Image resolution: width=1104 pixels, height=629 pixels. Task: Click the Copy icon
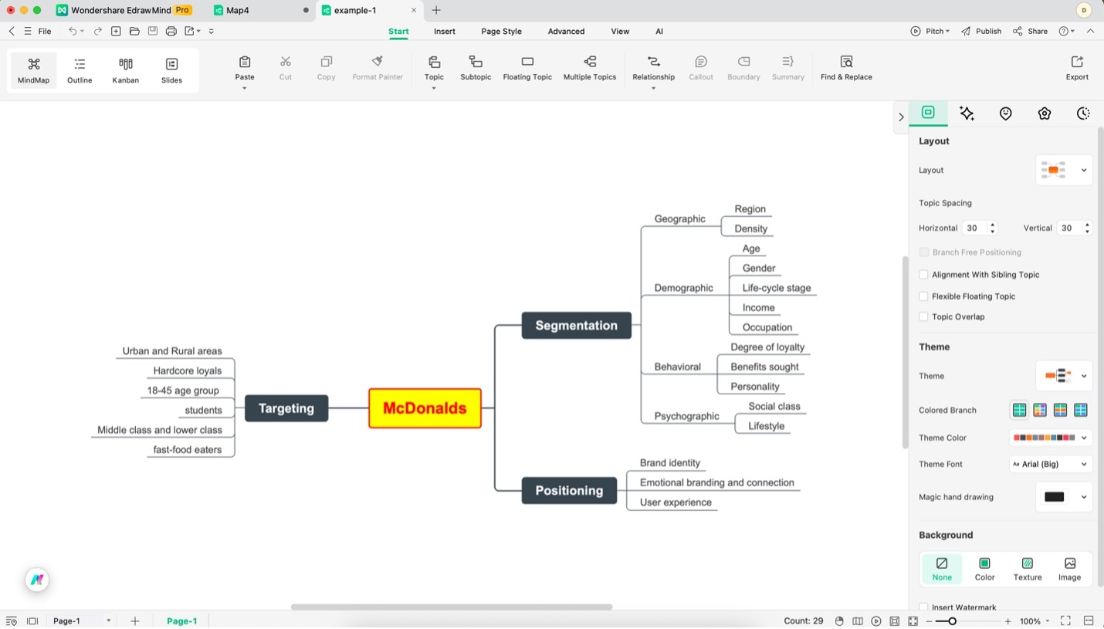327,62
